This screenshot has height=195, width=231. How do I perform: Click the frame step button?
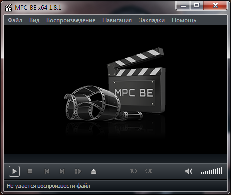tap(78, 171)
